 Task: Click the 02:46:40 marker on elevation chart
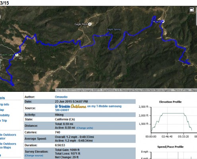167,136
